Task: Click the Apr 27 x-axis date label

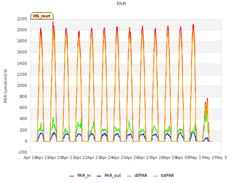Action: (144, 157)
